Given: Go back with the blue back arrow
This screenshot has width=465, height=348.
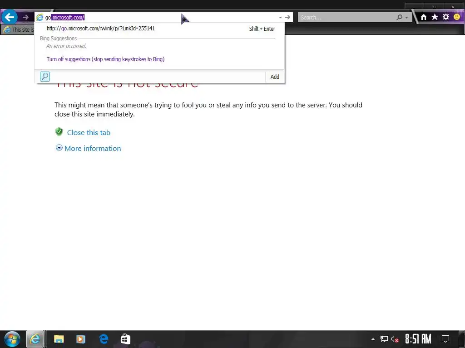Looking at the screenshot, I should tap(10, 17).
